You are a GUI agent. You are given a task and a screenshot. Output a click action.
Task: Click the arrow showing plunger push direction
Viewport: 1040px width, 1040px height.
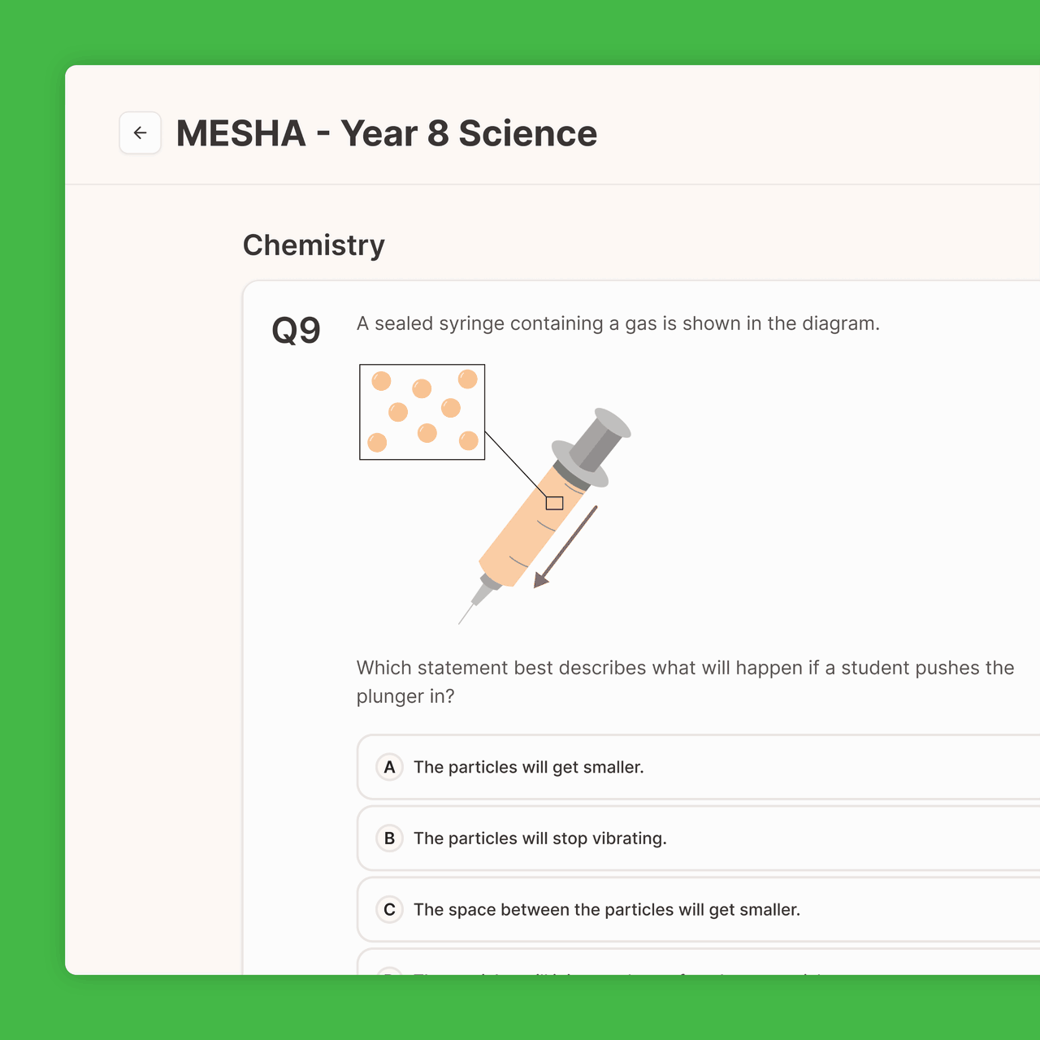click(565, 547)
